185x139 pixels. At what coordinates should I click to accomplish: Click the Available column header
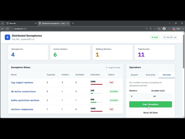(80, 75)
